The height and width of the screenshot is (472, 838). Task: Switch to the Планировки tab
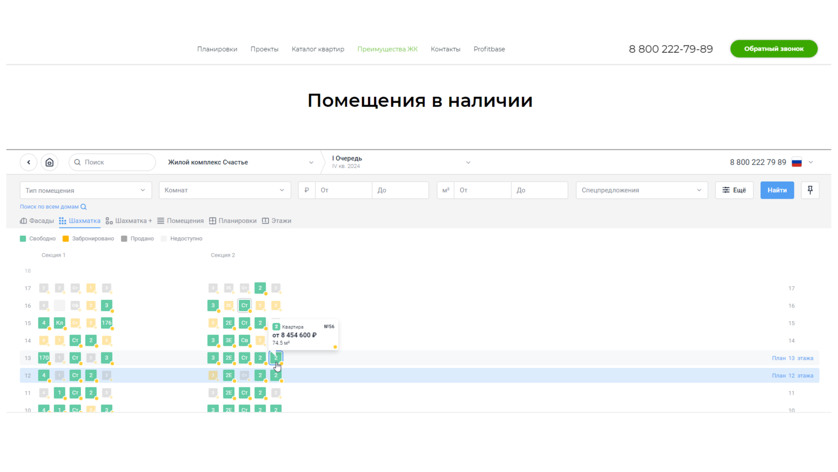pyautogui.click(x=233, y=221)
